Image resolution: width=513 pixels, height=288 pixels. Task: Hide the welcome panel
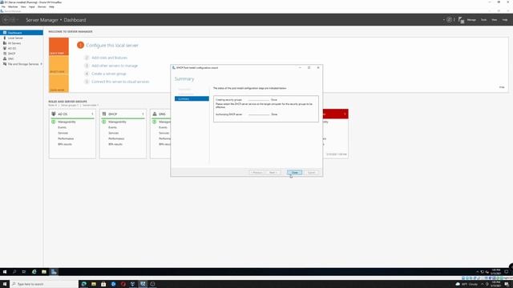click(502, 87)
